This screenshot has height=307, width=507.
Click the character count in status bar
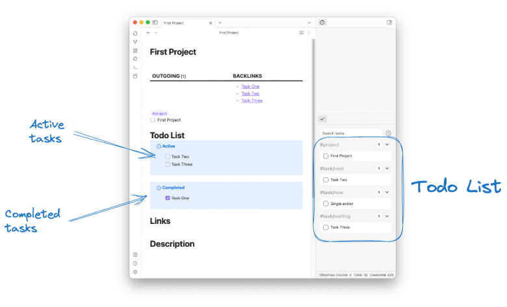click(x=382, y=275)
